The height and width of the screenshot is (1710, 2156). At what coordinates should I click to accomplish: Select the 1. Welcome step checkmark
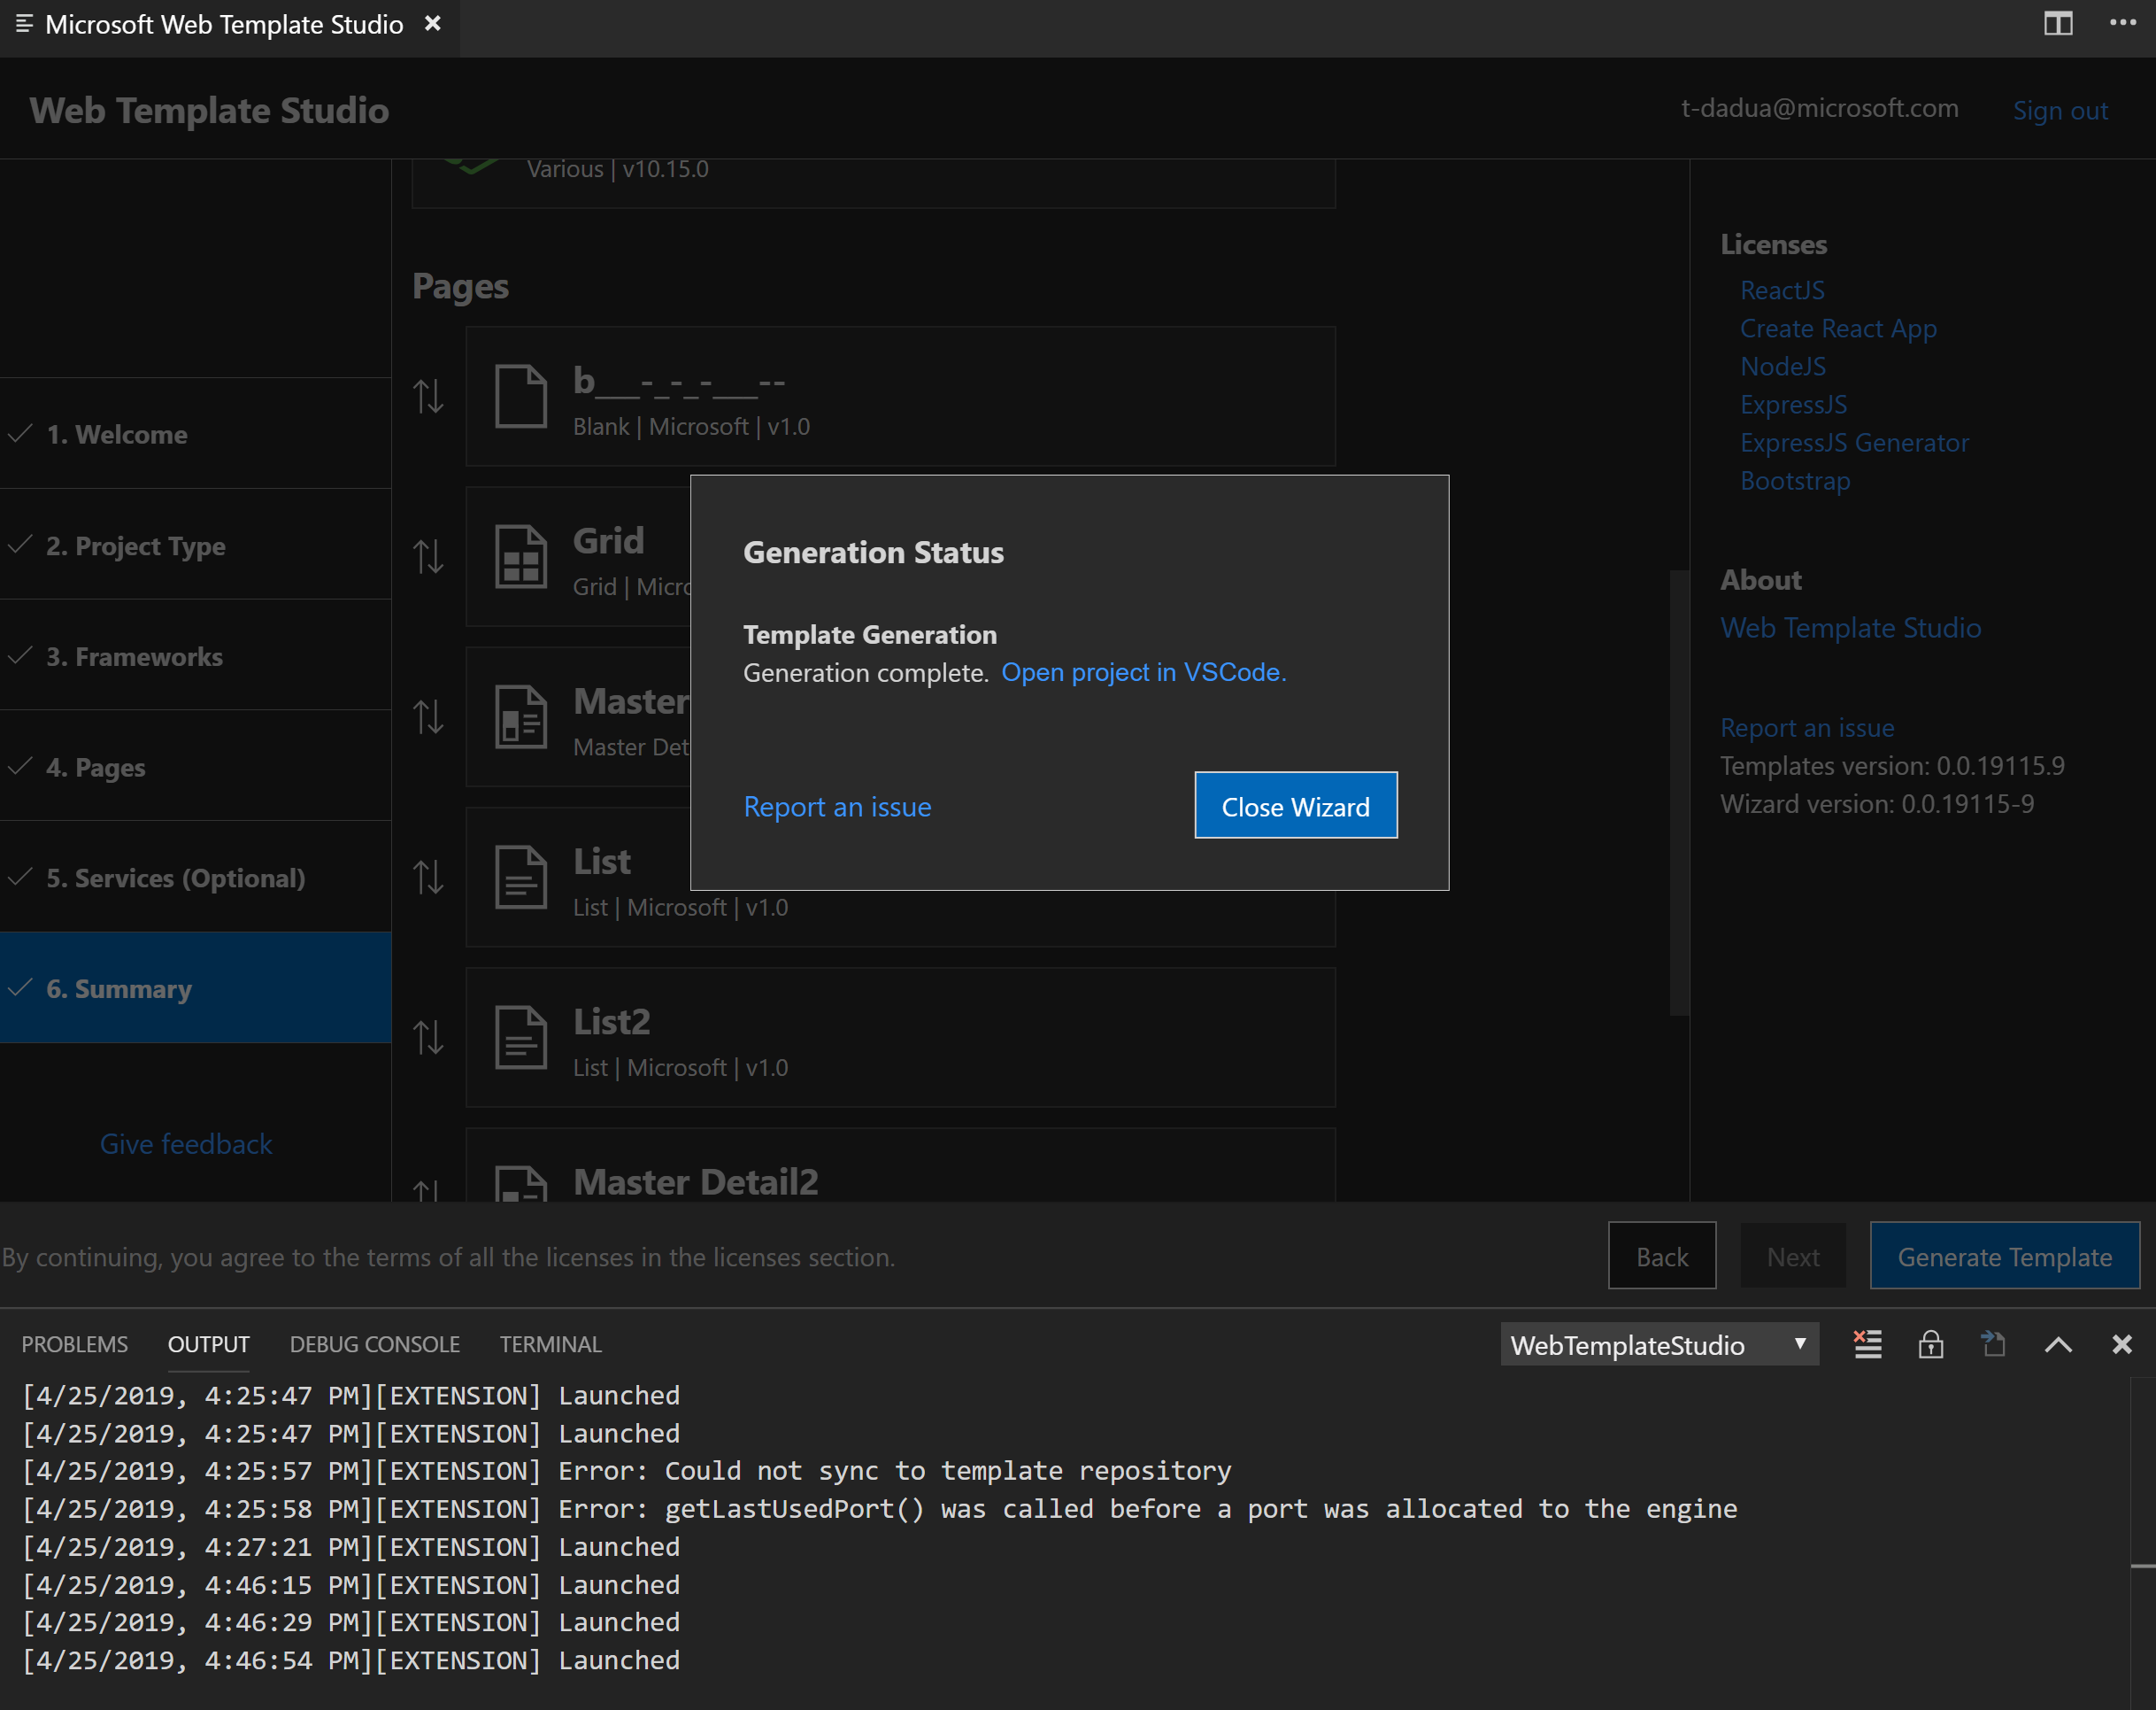(20, 434)
